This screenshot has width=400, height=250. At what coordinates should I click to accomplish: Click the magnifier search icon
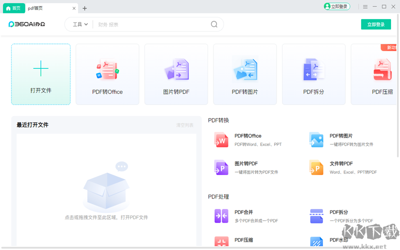tap(214, 24)
